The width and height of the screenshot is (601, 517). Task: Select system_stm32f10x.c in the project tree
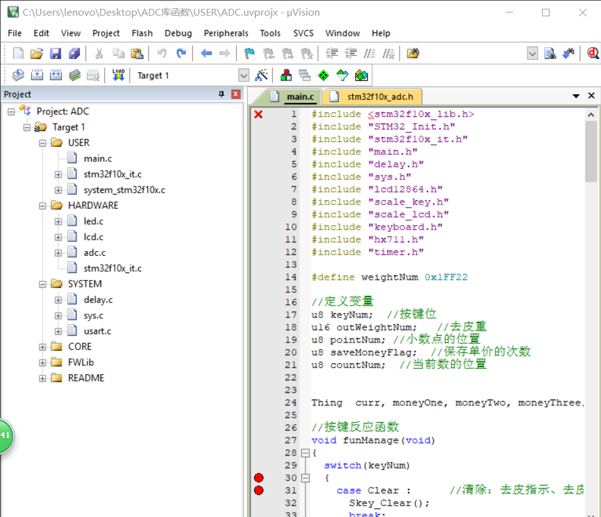[x=124, y=190]
